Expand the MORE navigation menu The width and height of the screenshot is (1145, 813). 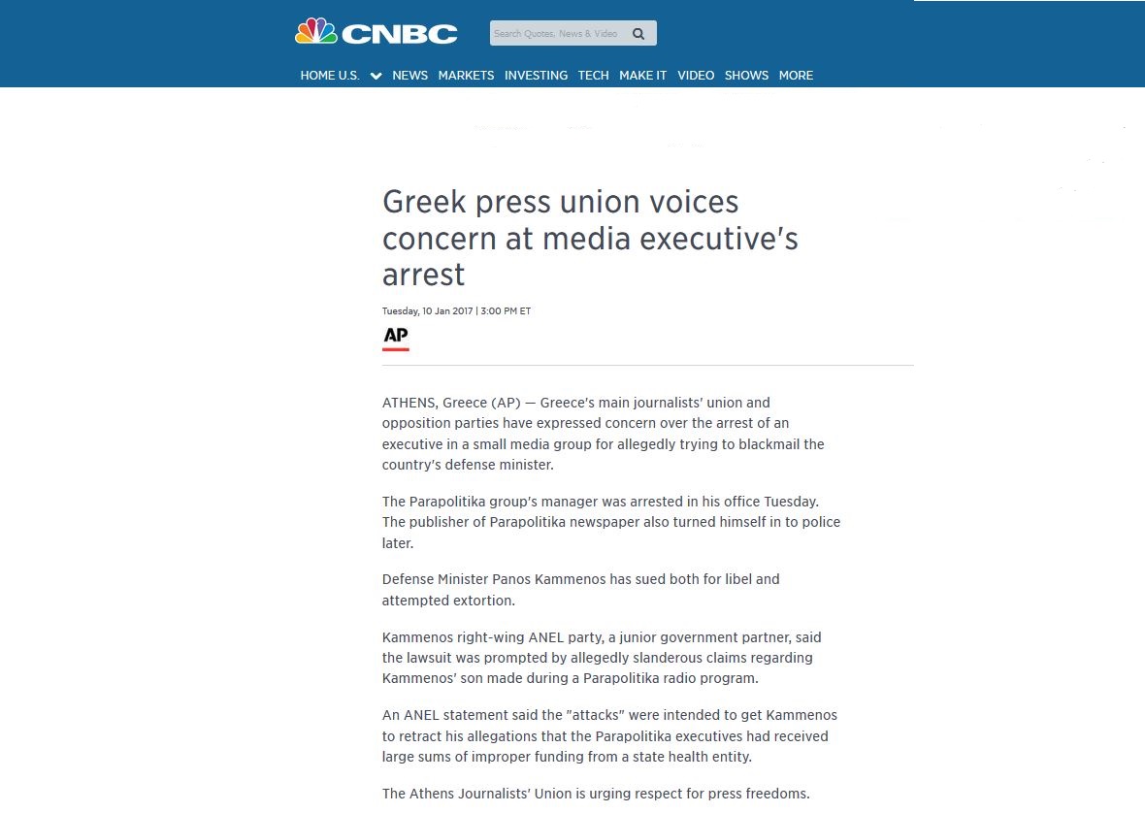point(796,75)
